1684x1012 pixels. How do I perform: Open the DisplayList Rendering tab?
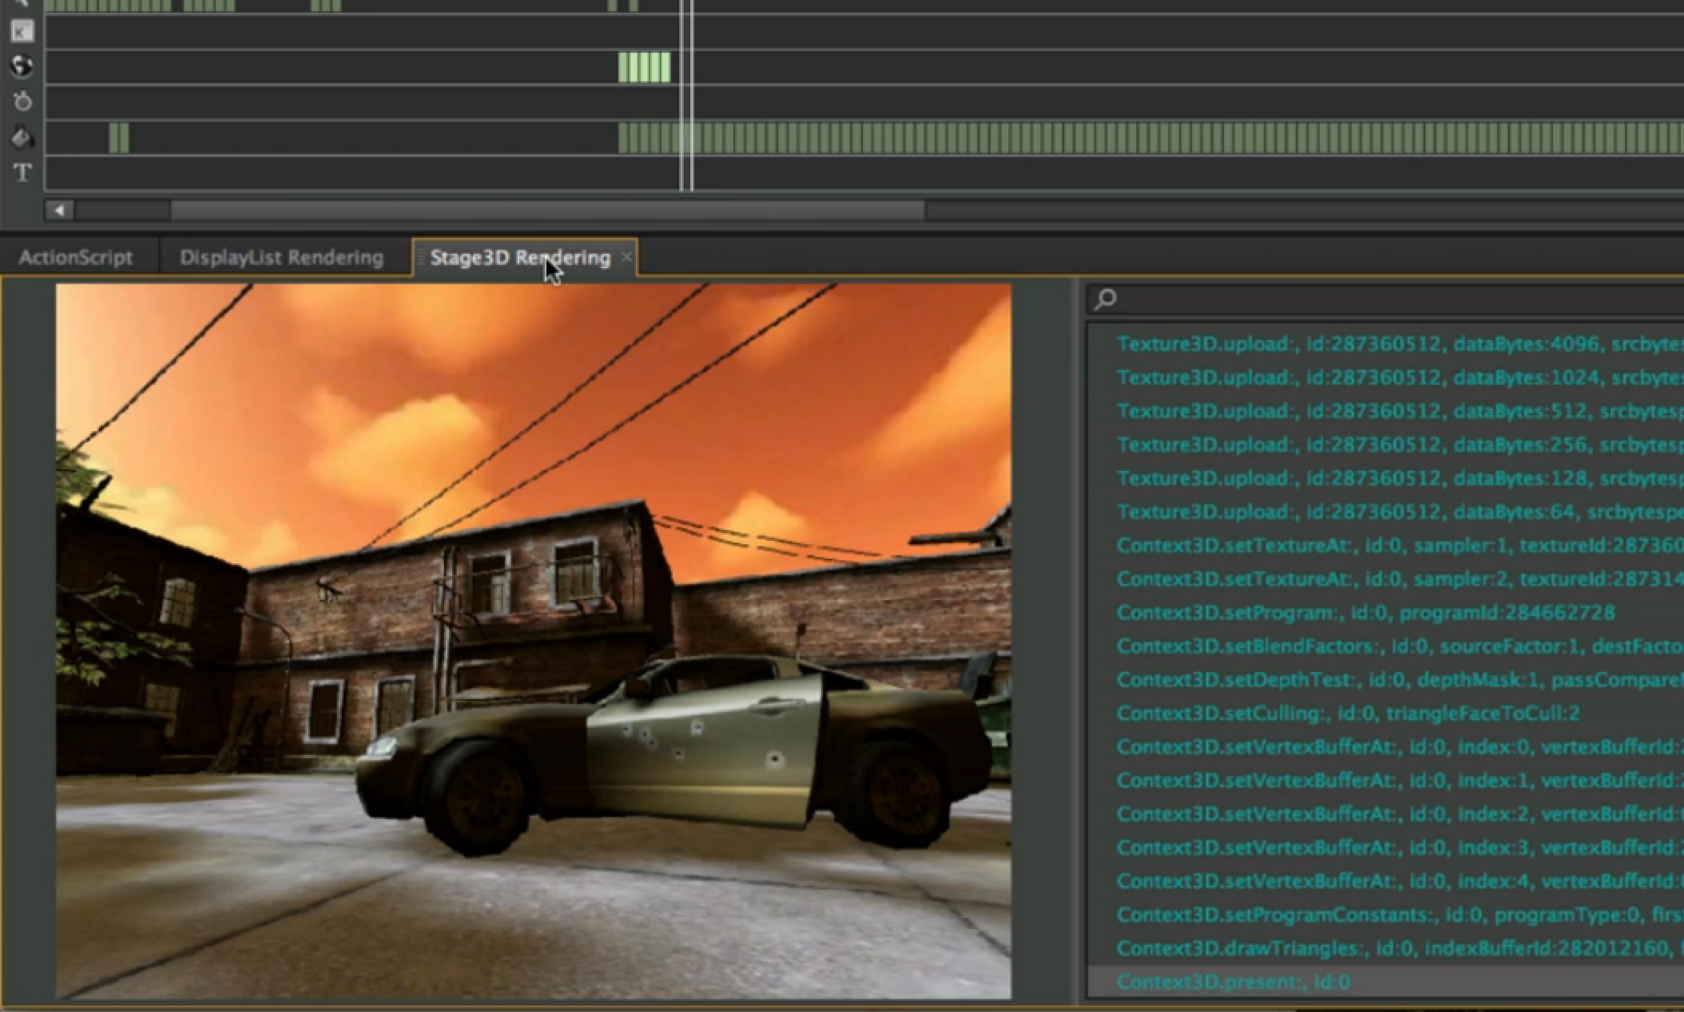[281, 257]
